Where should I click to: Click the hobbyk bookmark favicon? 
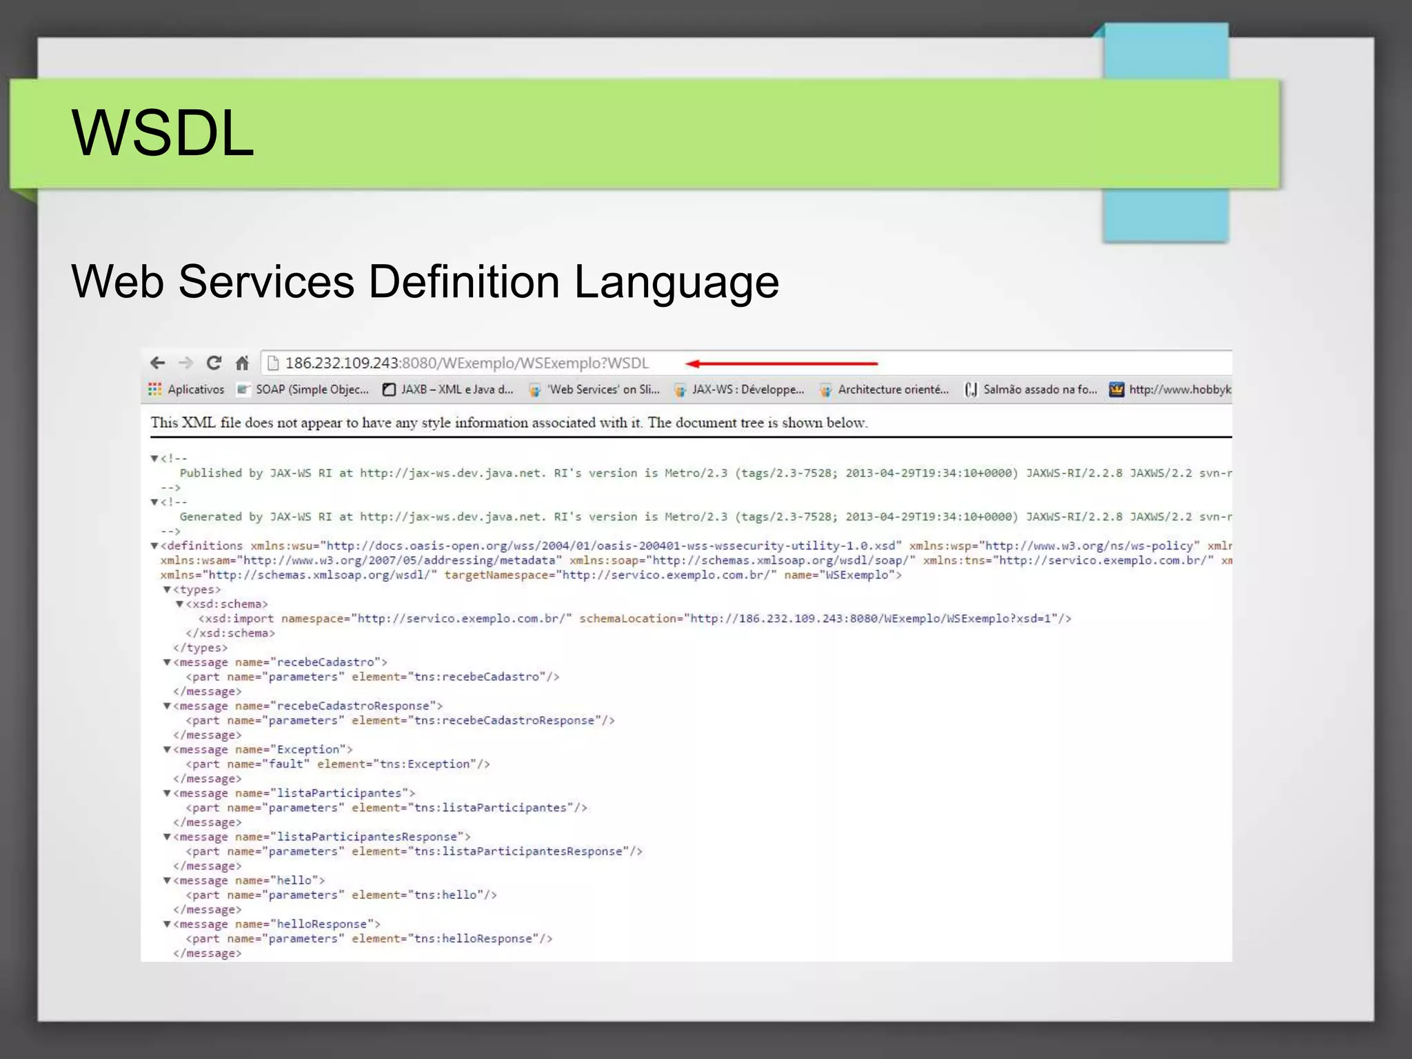click(x=1116, y=390)
